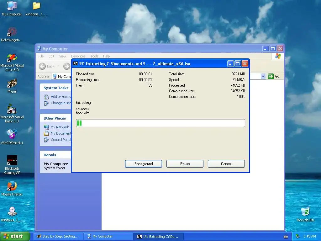Open the Help menu in My Computer

pos(106,56)
